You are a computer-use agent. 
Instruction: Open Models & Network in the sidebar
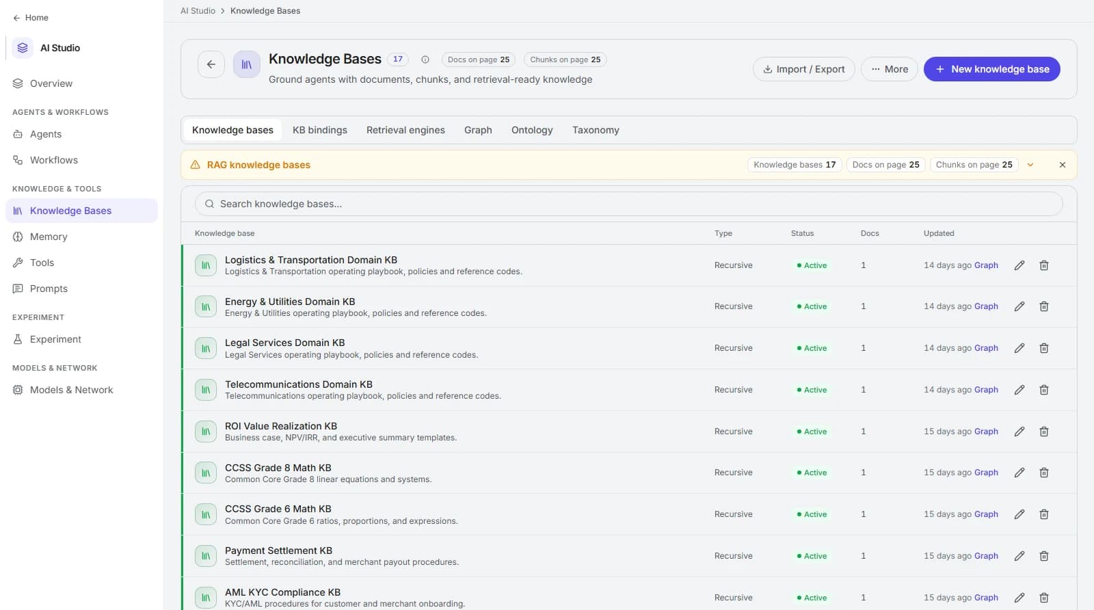pyautogui.click(x=81, y=390)
